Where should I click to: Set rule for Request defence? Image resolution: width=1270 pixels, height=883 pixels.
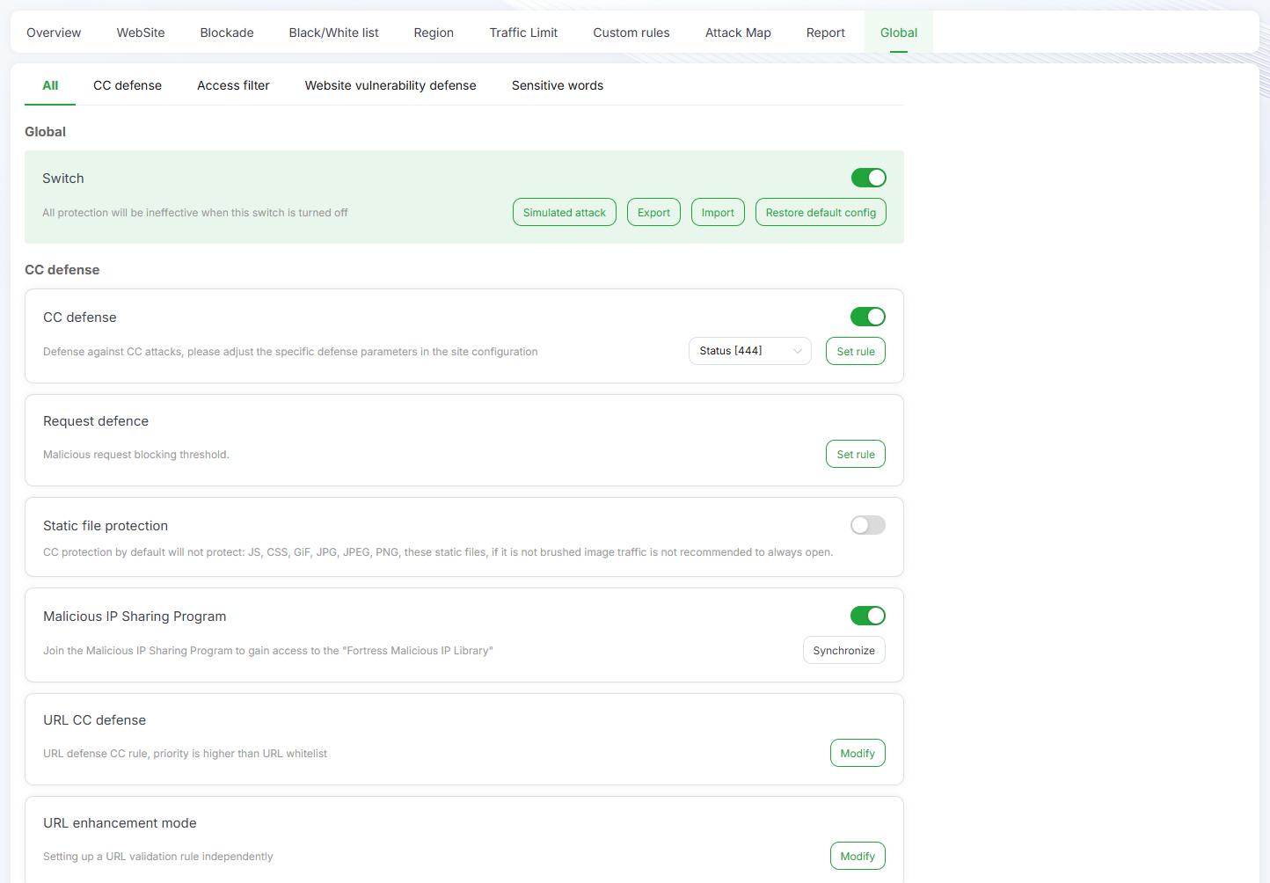pos(855,455)
